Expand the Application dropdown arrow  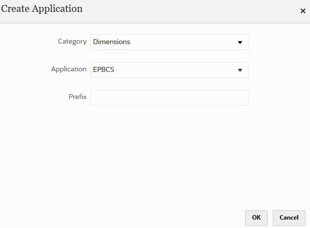(240, 70)
